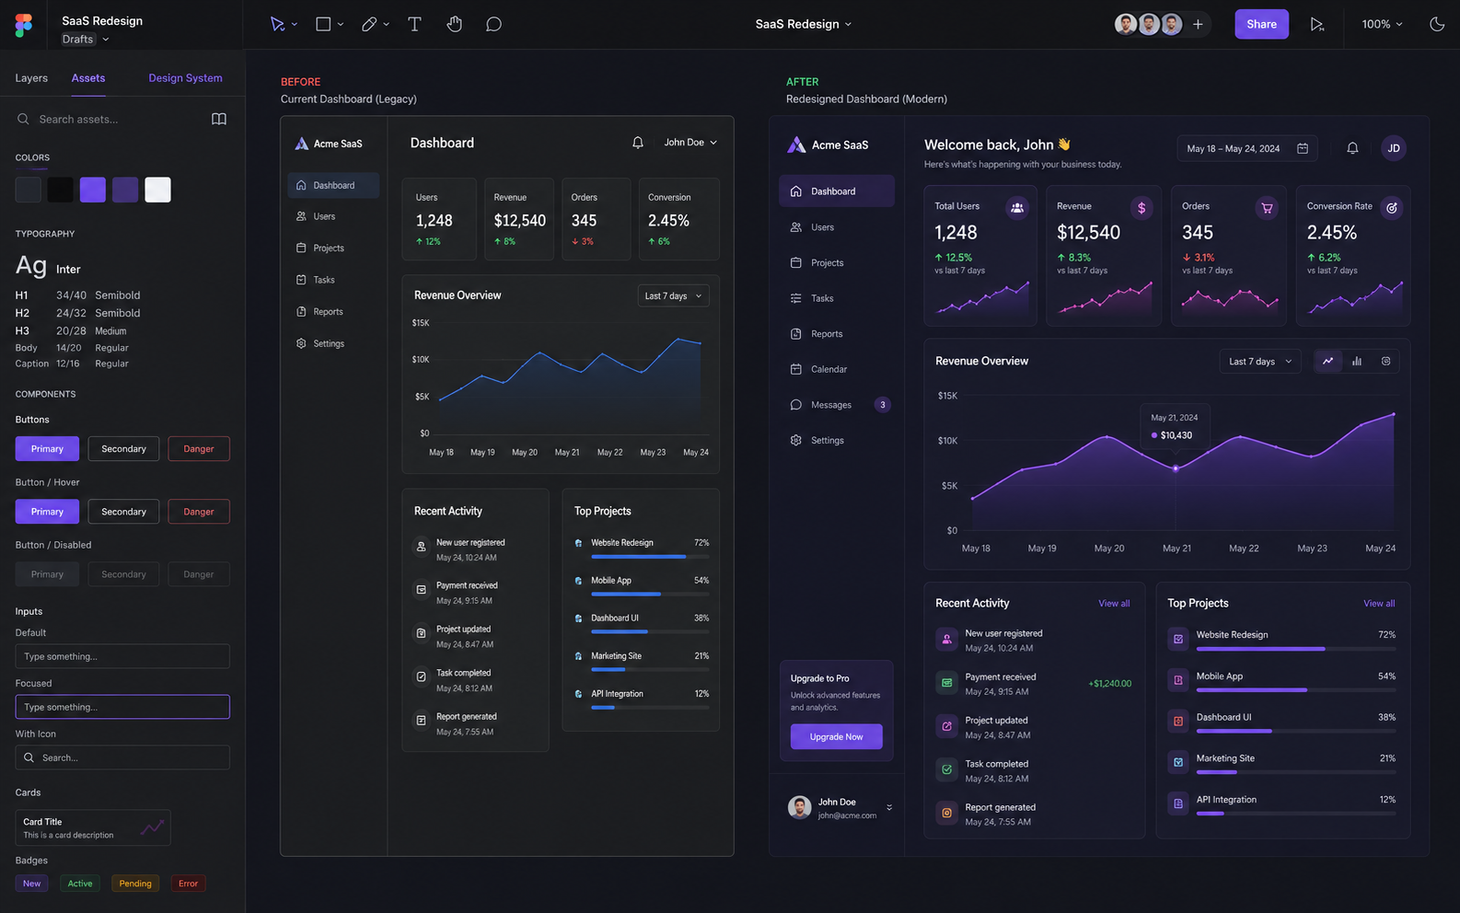
Task: Open redesigned Last 7 days dropdown
Action: pos(1260,362)
